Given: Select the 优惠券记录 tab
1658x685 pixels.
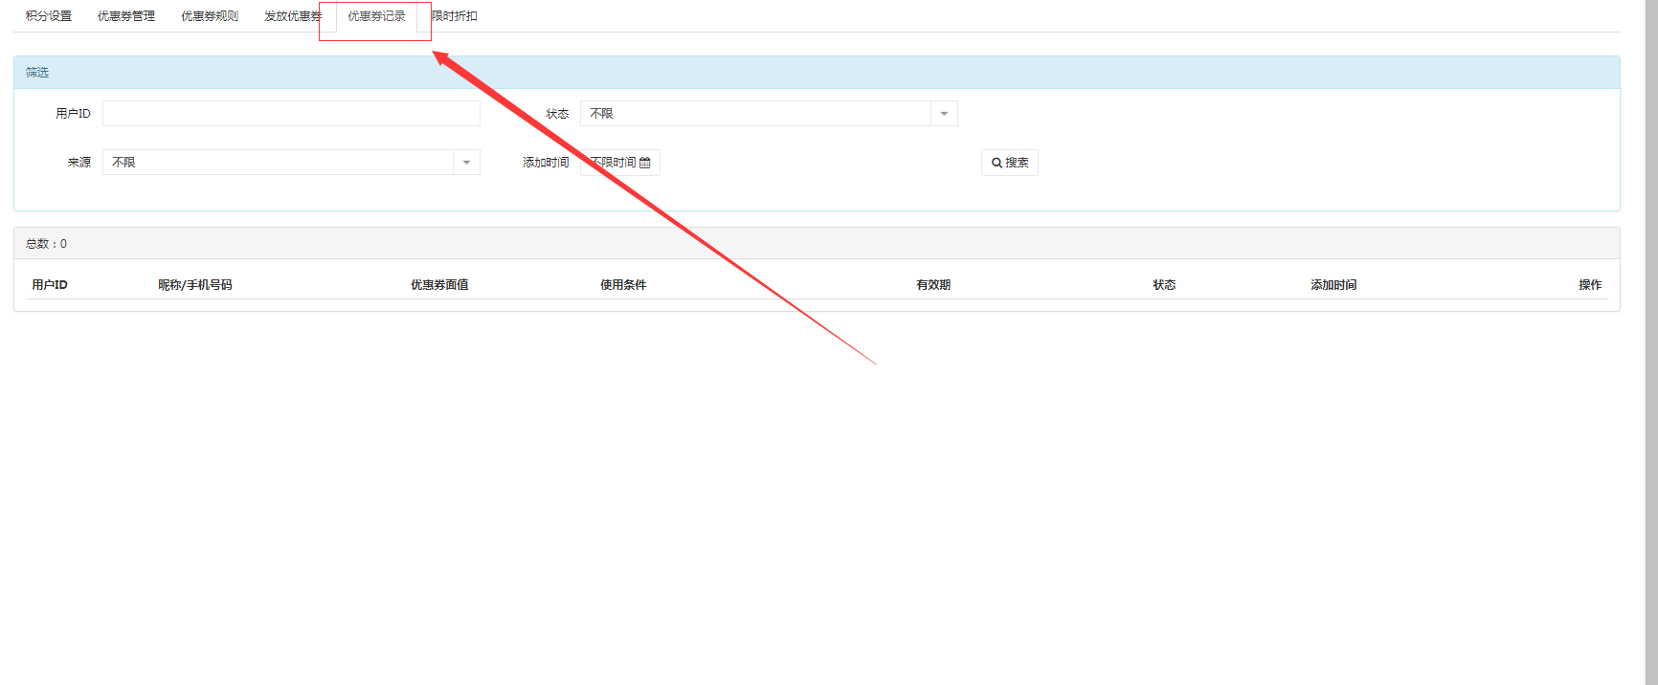Looking at the screenshot, I should tap(376, 16).
